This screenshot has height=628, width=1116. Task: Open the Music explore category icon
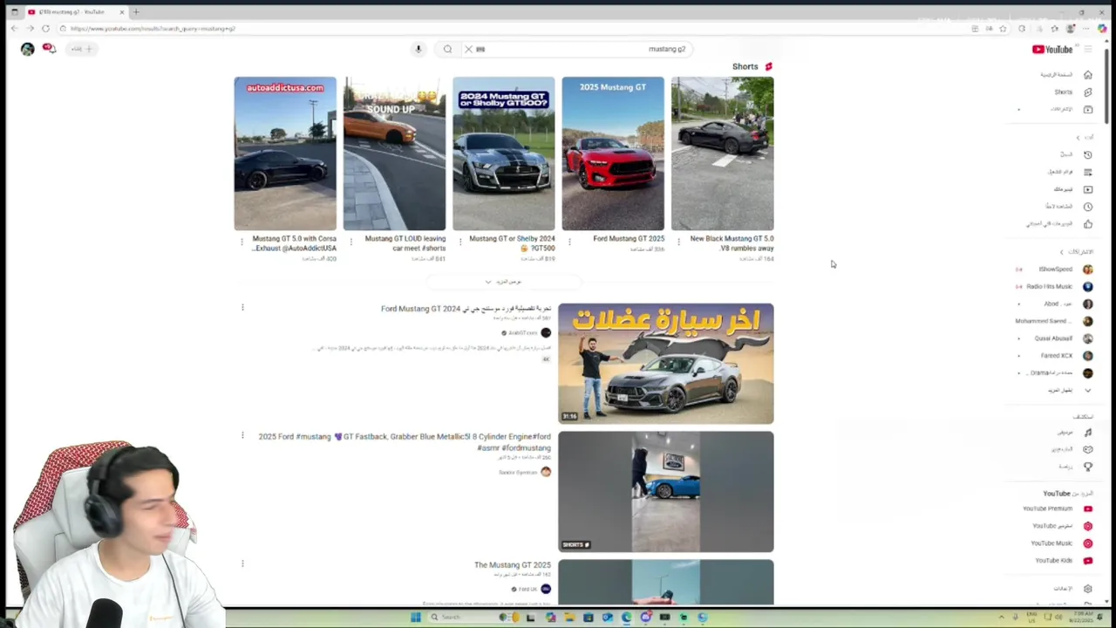[1087, 432]
